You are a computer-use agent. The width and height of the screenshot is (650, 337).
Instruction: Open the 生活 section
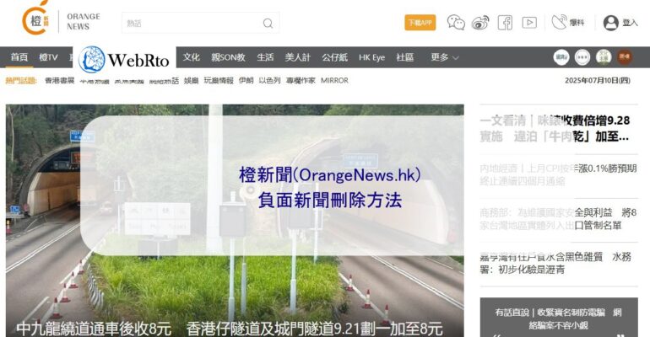[x=265, y=57]
